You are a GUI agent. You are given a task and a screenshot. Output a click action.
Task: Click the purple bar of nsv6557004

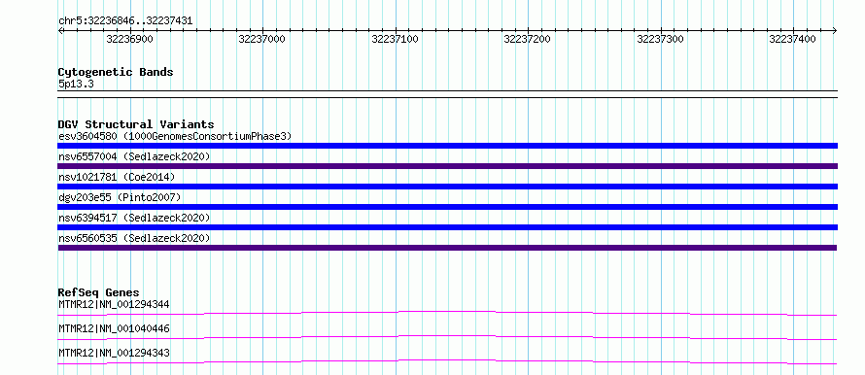tap(447, 166)
